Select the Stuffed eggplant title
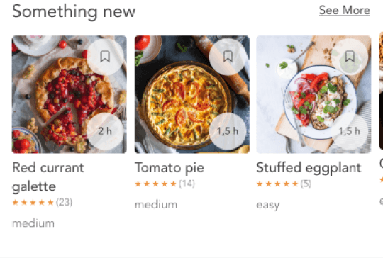The image size is (383, 258). click(309, 168)
